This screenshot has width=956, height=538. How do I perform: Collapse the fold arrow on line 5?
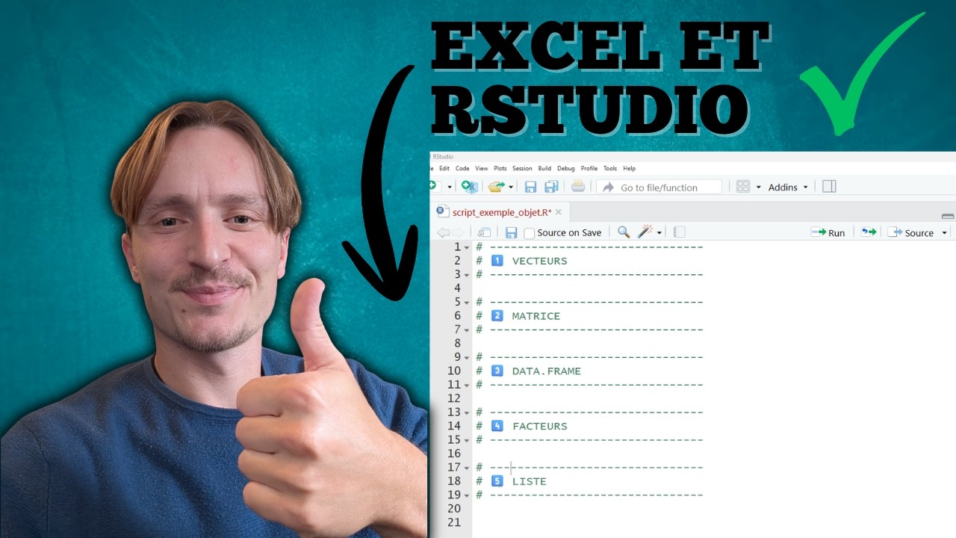[467, 303]
